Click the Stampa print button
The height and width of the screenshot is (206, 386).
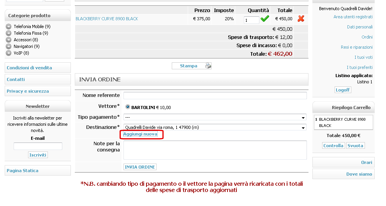(192, 66)
